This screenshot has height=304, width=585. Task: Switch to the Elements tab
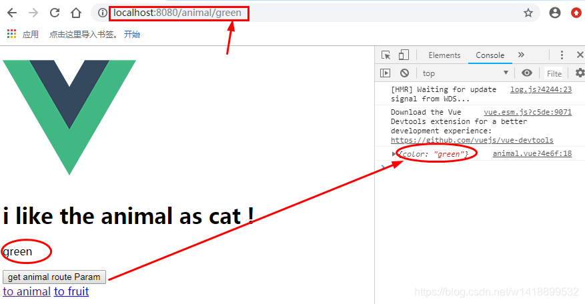coord(444,55)
